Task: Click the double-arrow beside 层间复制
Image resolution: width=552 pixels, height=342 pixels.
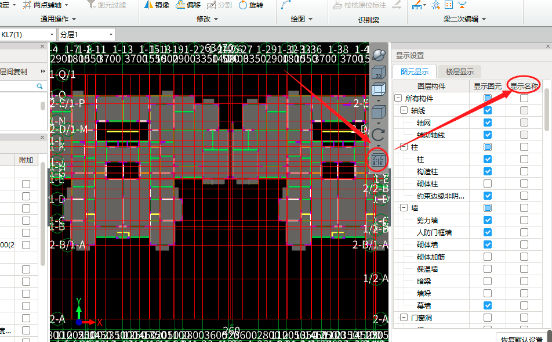Action: 42,71
